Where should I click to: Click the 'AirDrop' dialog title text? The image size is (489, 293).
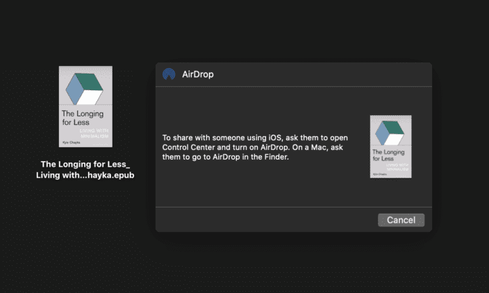198,74
